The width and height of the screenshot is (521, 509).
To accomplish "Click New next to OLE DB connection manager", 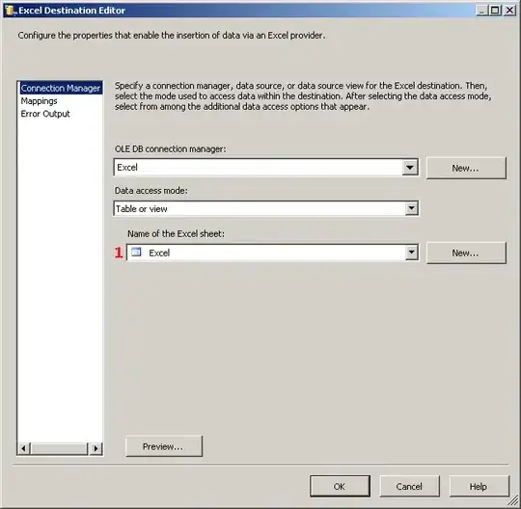I will click(466, 168).
